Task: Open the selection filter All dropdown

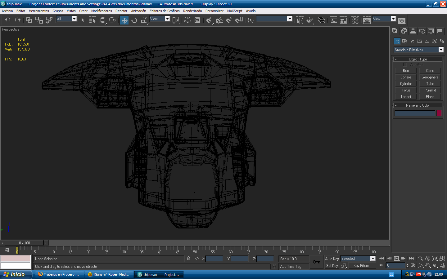Action: click(74, 19)
